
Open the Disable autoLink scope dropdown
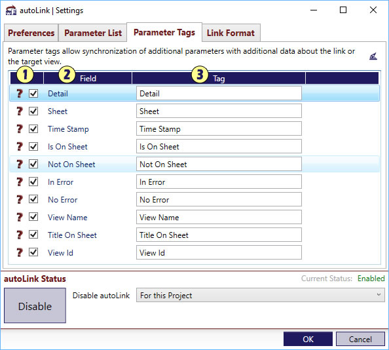[261, 295]
